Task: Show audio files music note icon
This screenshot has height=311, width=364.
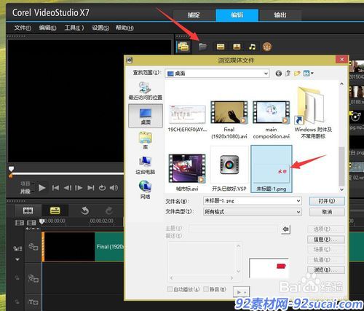Action: point(252,47)
